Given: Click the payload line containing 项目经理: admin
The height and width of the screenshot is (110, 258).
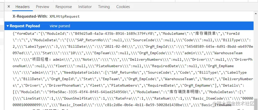Looking at the screenshot, I should (x=133, y=59).
